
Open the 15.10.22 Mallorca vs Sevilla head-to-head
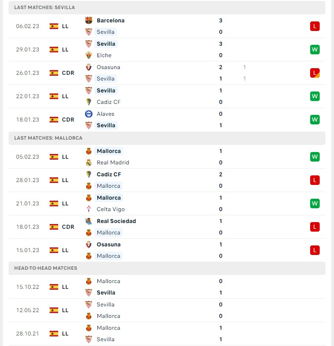tap(167, 287)
